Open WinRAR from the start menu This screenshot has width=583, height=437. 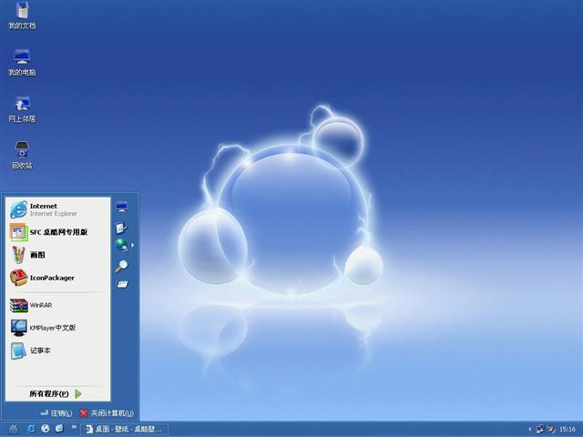click(57, 306)
